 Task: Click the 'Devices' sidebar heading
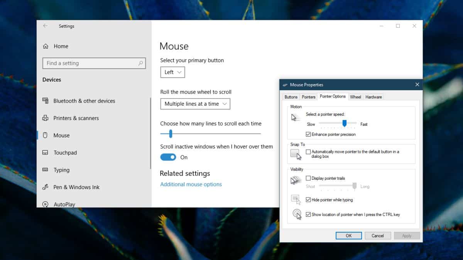coord(52,80)
